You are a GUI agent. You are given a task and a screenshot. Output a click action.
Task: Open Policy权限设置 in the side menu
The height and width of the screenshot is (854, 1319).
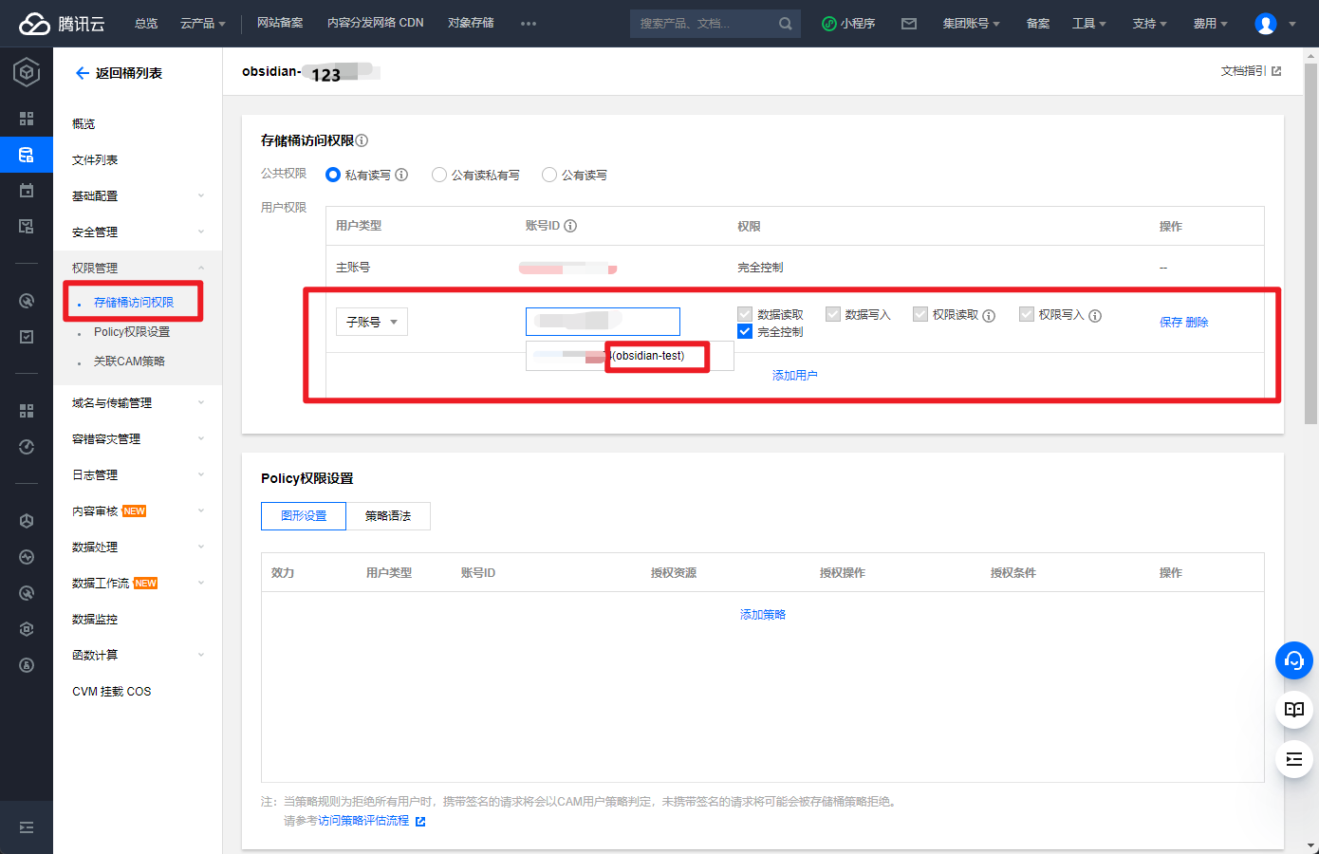pyautogui.click(x=132, y=331)
